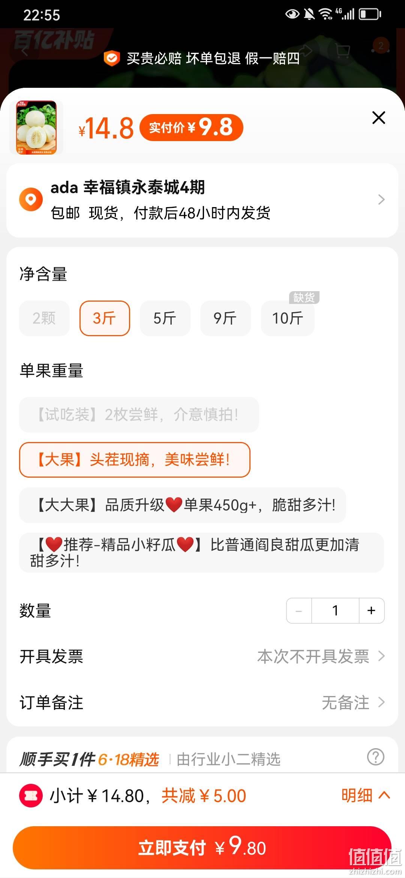Open the delivery address chevron
Viewport: 405px width, 878px height.
pos(381,200)
